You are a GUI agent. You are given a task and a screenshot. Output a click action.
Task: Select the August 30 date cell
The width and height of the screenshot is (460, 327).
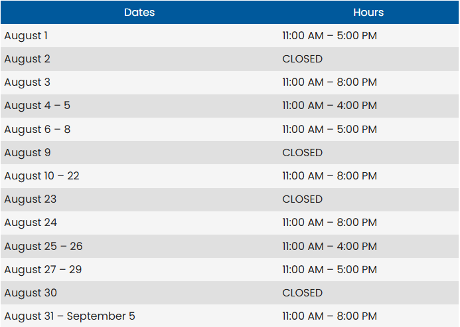(31, 293)
